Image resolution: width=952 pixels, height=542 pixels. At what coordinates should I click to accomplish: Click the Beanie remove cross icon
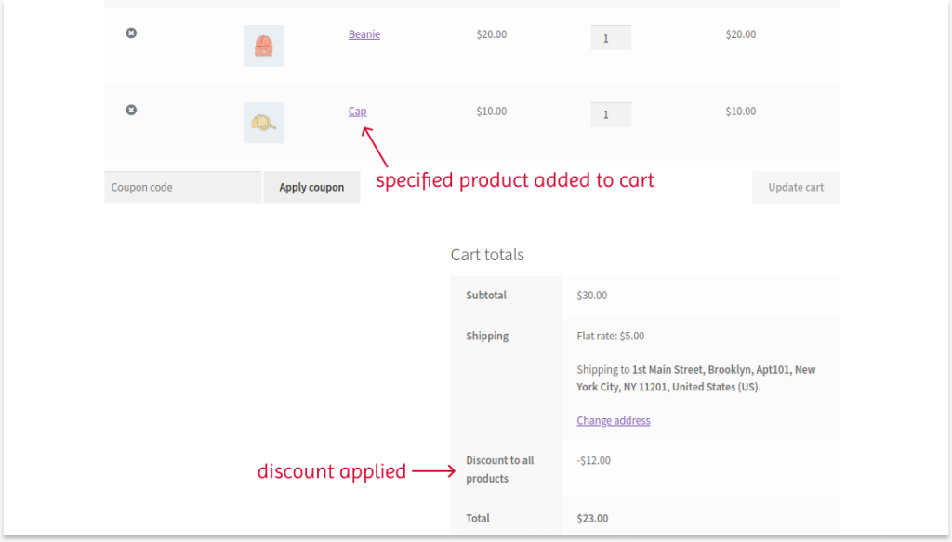click(130, 33)
